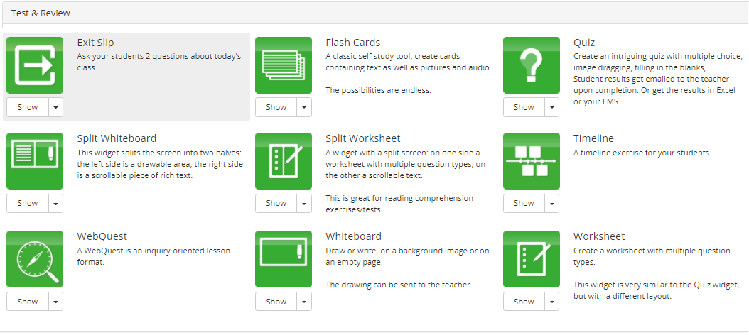
Task: Select the Timeline widget icon
Action: 531,161
